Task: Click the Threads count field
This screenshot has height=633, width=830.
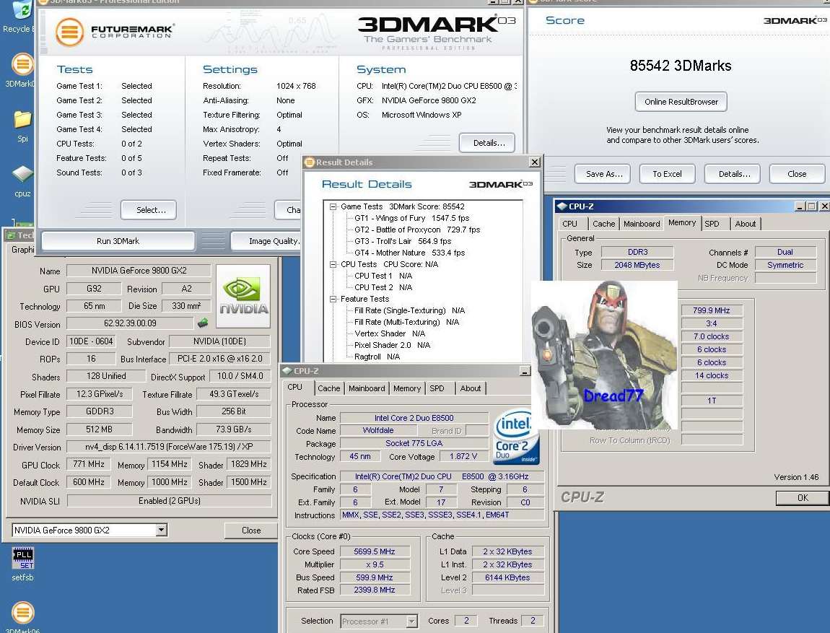Action: coord(533,620)
